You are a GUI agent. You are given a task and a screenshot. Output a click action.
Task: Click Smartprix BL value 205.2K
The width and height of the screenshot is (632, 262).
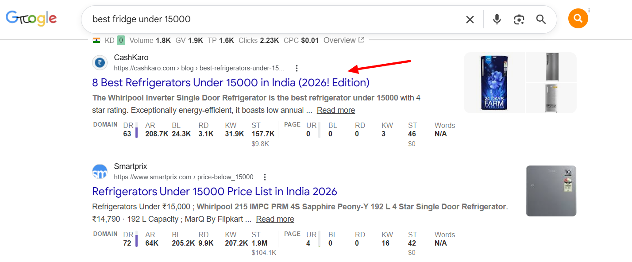pyautogui.click(x=184, y=243)
